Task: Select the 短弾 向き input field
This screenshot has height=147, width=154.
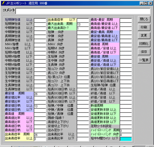Action: [83, 33]
